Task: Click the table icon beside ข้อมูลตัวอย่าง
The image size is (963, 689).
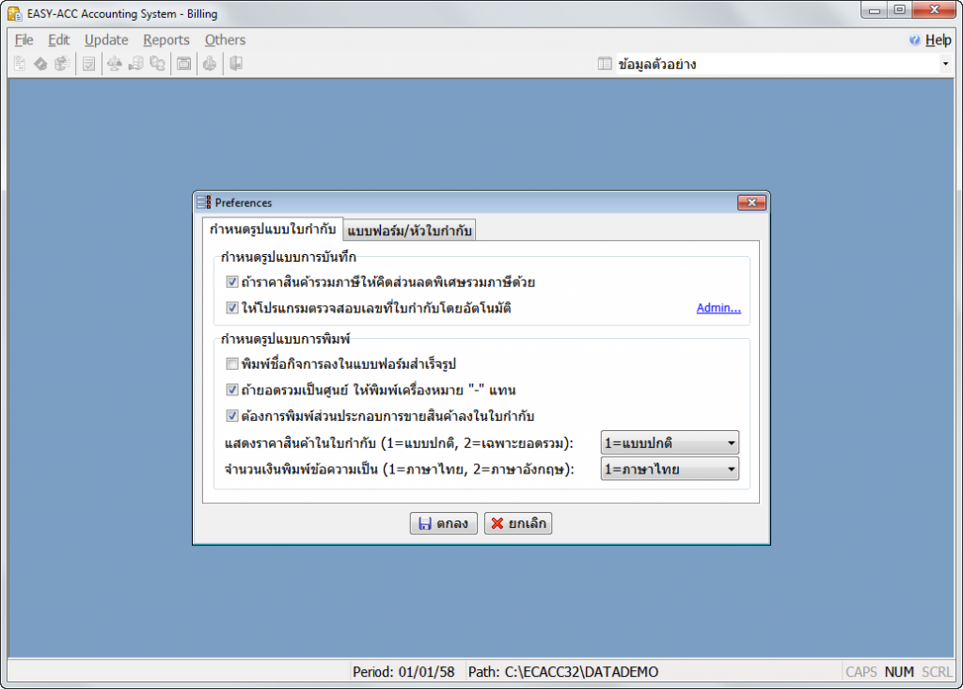Action: pos(605,64)
